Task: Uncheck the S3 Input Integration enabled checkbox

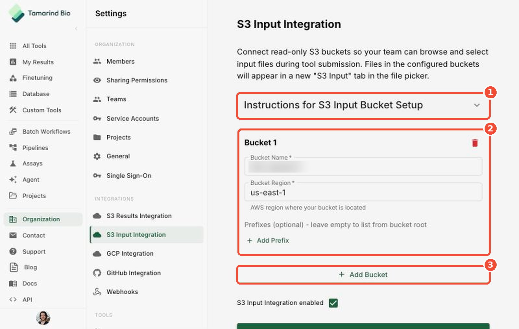Action: [x=333, y=303]
